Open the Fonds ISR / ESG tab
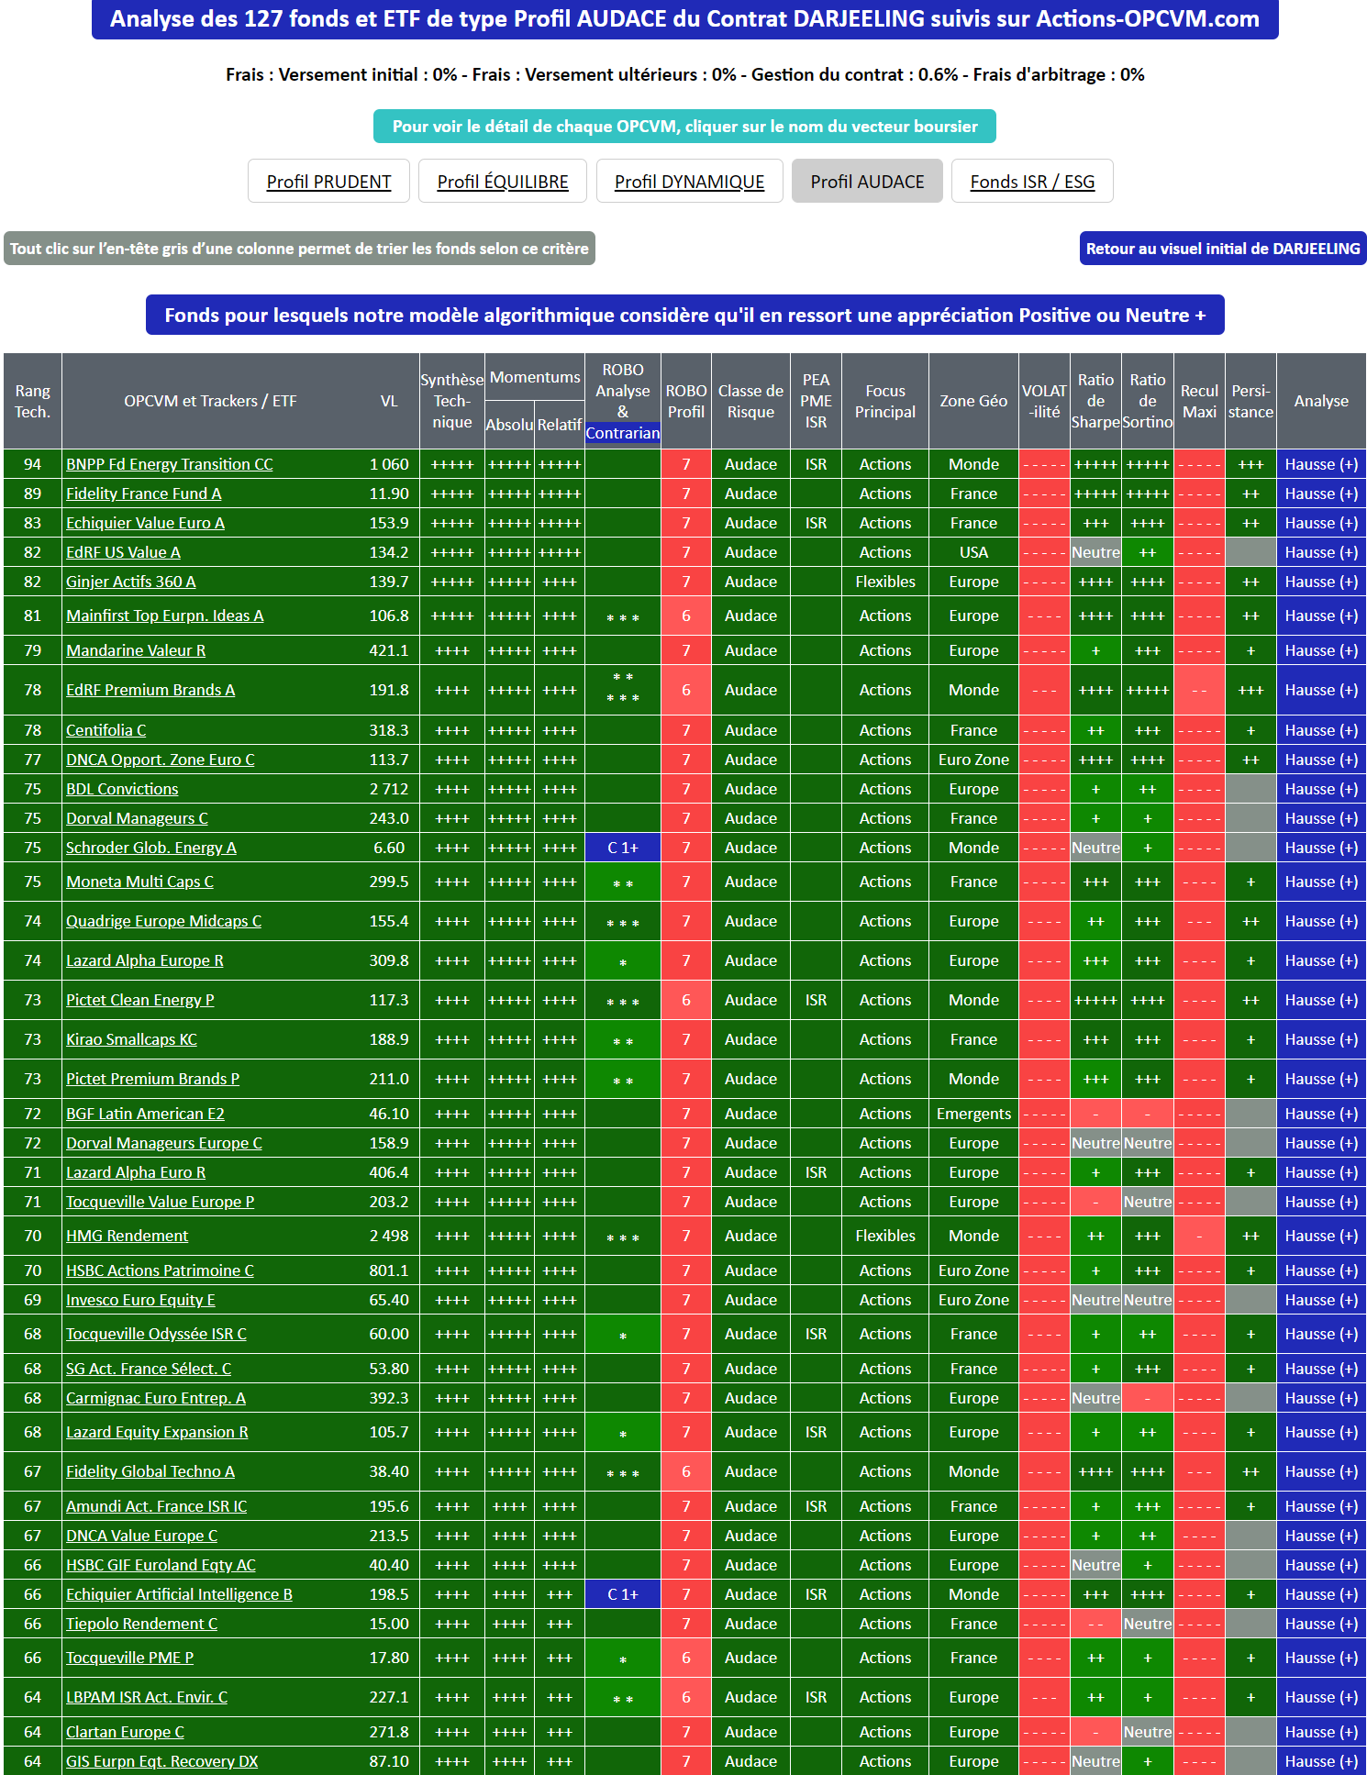1367x1775 pixels. tap(1032, 182)
